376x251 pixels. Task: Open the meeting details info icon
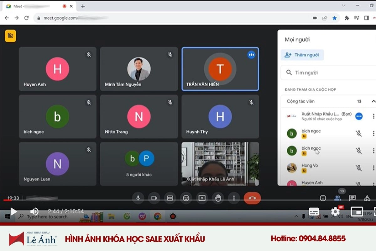point(323,198)
